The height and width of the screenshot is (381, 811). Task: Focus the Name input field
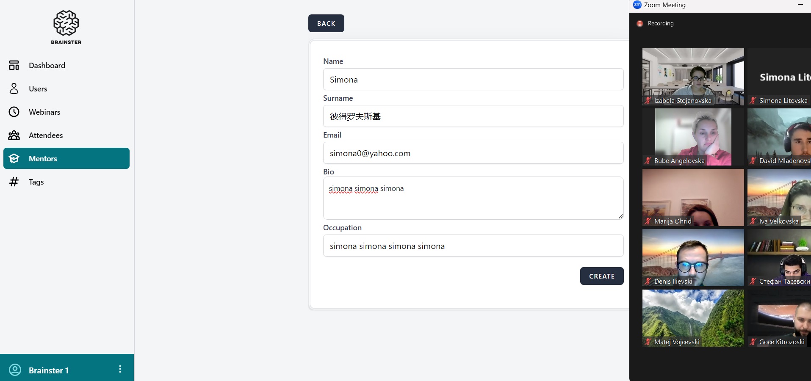[473, 80]
